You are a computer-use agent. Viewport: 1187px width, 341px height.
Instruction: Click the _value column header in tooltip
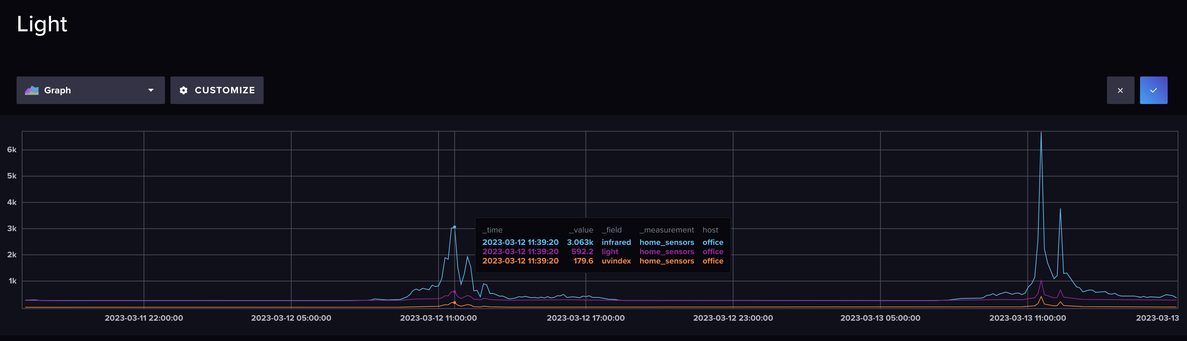(581, 230)
